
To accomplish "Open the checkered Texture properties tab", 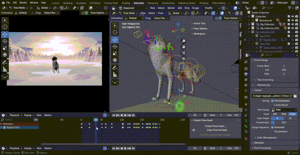I will 246,139.
